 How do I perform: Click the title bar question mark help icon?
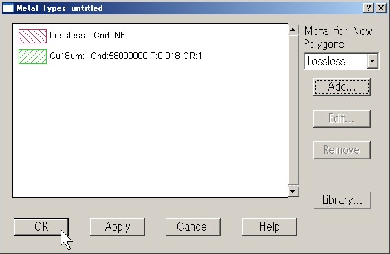(369, 8)
